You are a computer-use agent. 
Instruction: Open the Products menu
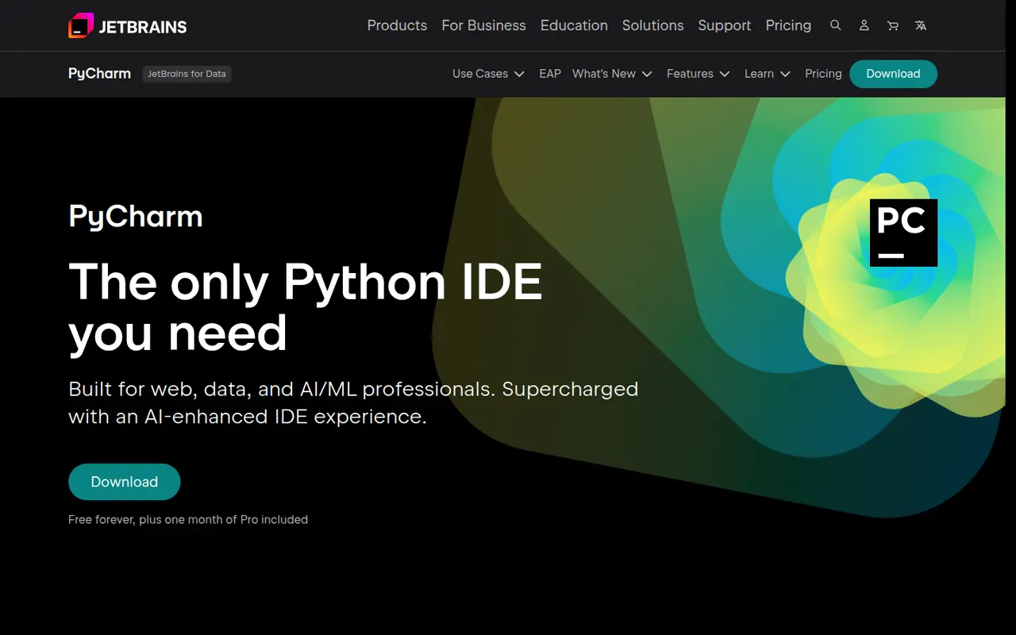tap(397, 25)
